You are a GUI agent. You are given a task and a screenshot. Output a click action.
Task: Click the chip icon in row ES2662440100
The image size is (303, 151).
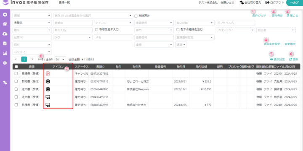[x=48, y=89]
